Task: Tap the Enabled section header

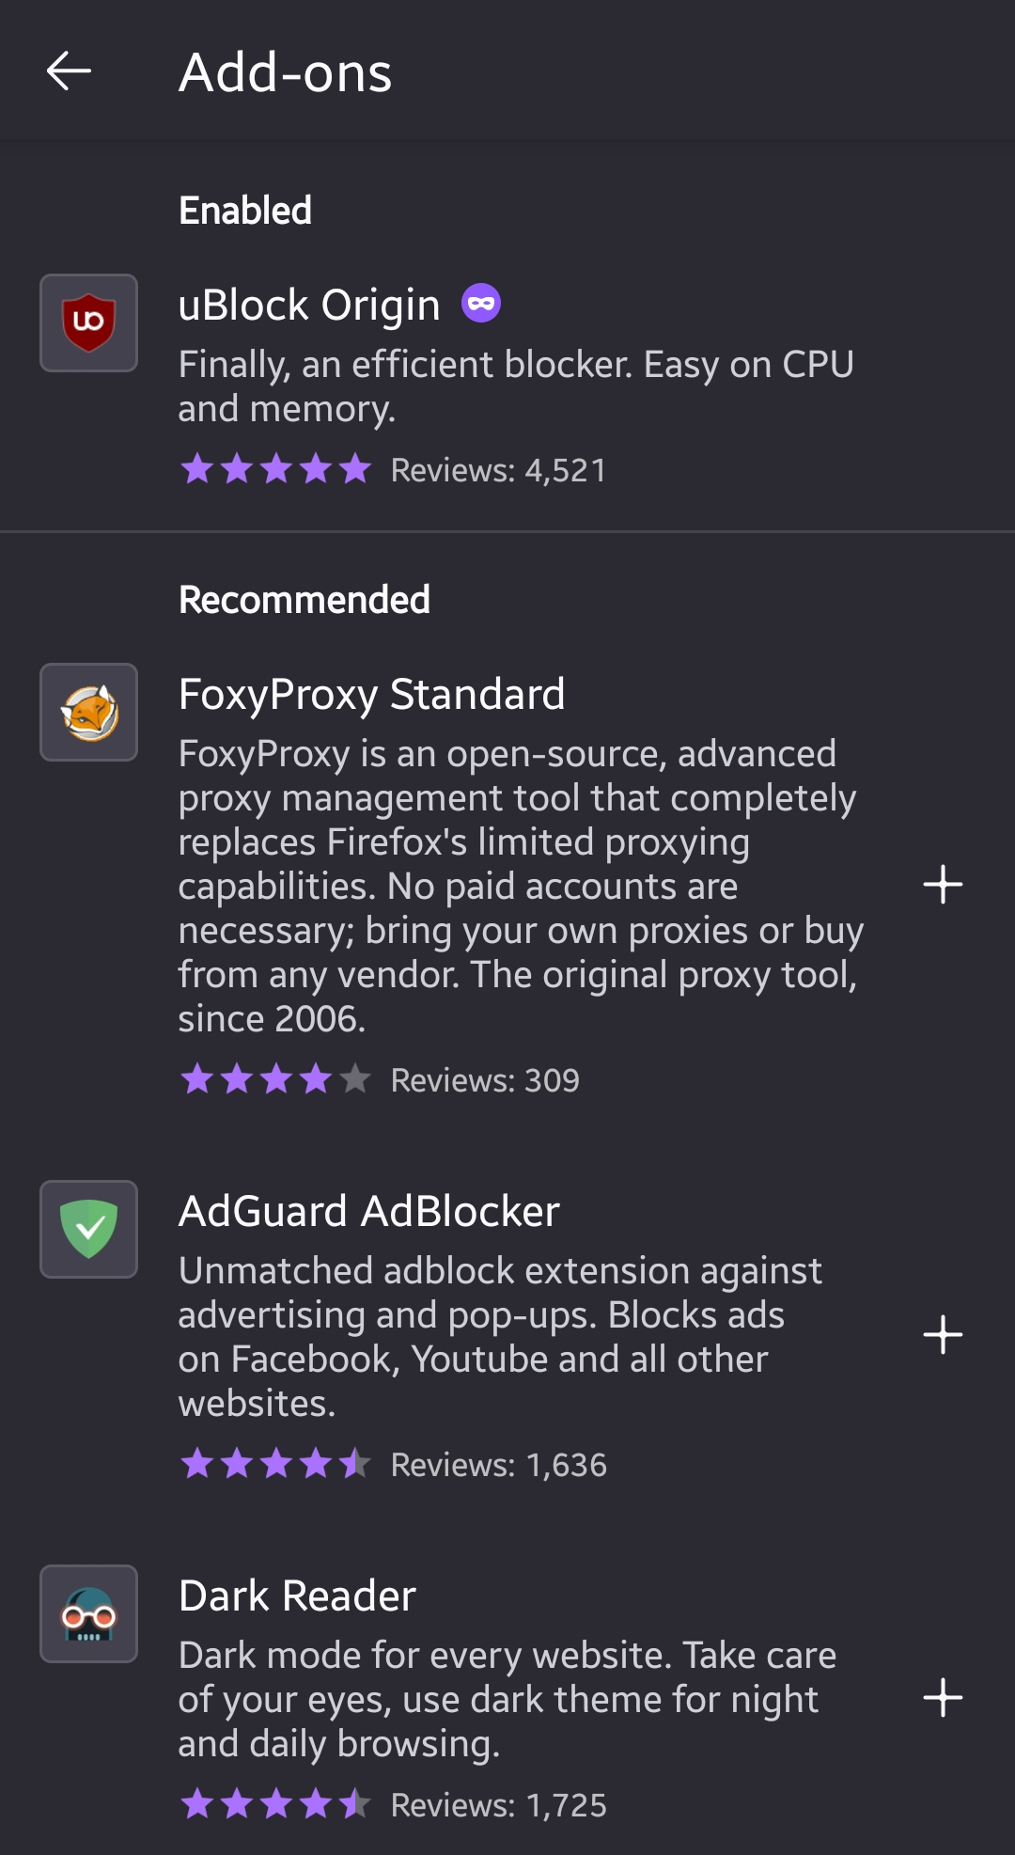Action: [x=246, y=209]
